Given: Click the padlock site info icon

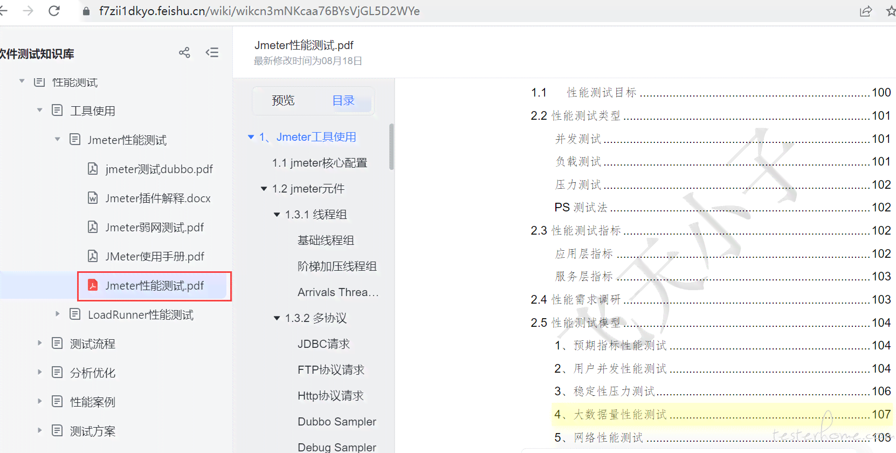Looking at the screenshot, I should click(86, 11).
